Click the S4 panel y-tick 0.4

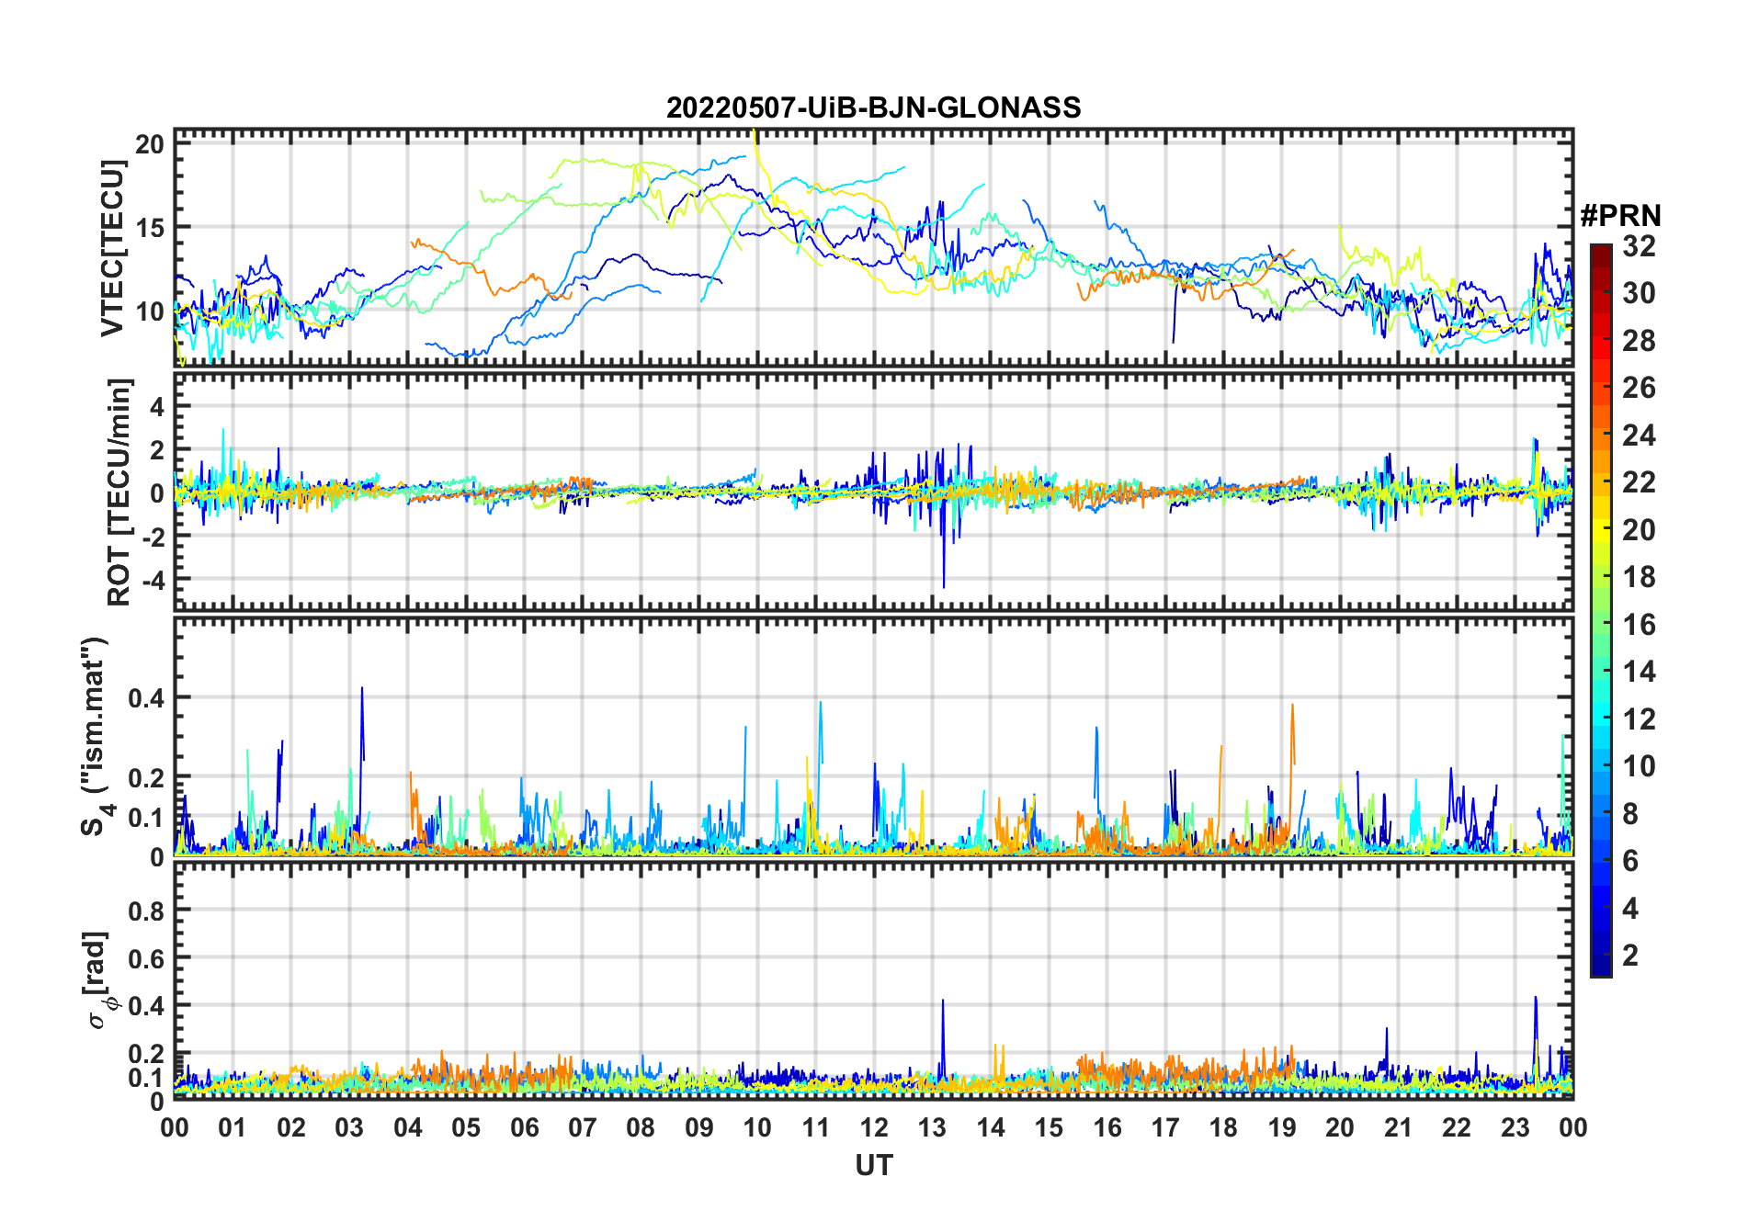point(146,698)
